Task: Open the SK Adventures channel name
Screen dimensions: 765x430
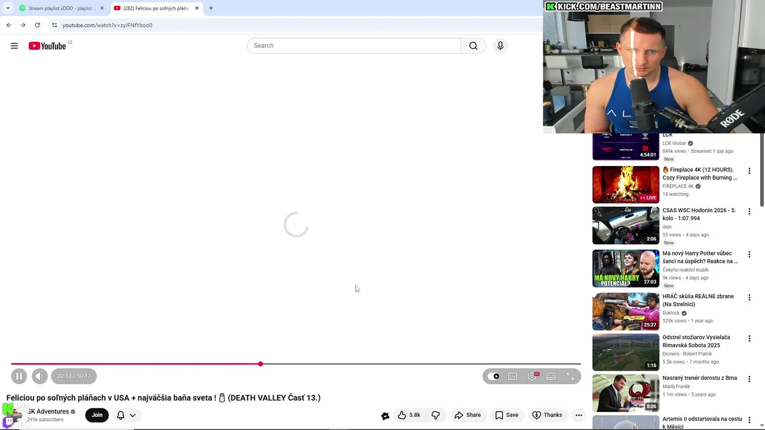Action: click(48, 411)
